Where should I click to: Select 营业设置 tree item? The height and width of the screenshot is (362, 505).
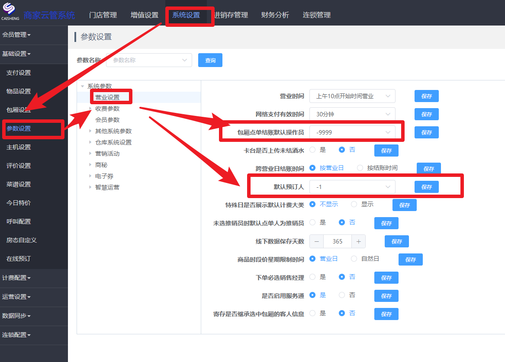click(107, 97)
